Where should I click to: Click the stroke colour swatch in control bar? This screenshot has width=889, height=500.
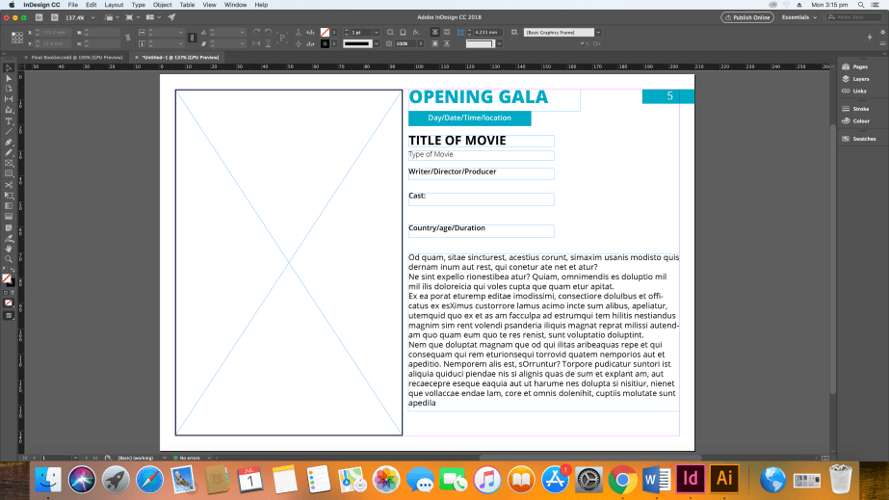tap(325, 43)
